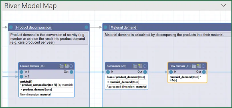Image resolution: width=232 pixels, height=108 pixels.
Task: Select the Row formula (31) node header
Action: (x=187, y=66)
